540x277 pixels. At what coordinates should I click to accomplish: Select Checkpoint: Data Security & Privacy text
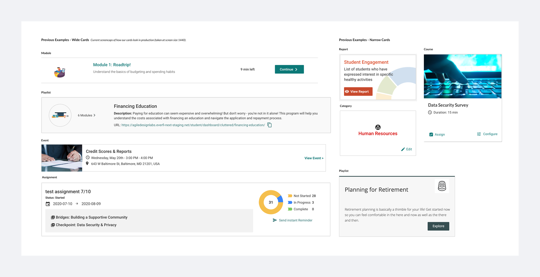coord(86,225)
